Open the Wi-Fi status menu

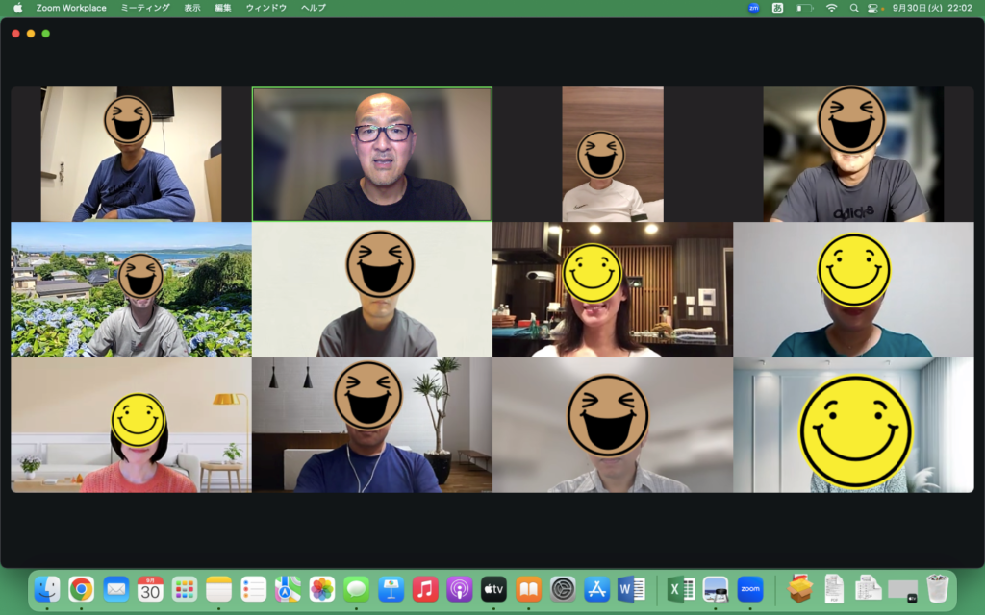click(831, 8)
